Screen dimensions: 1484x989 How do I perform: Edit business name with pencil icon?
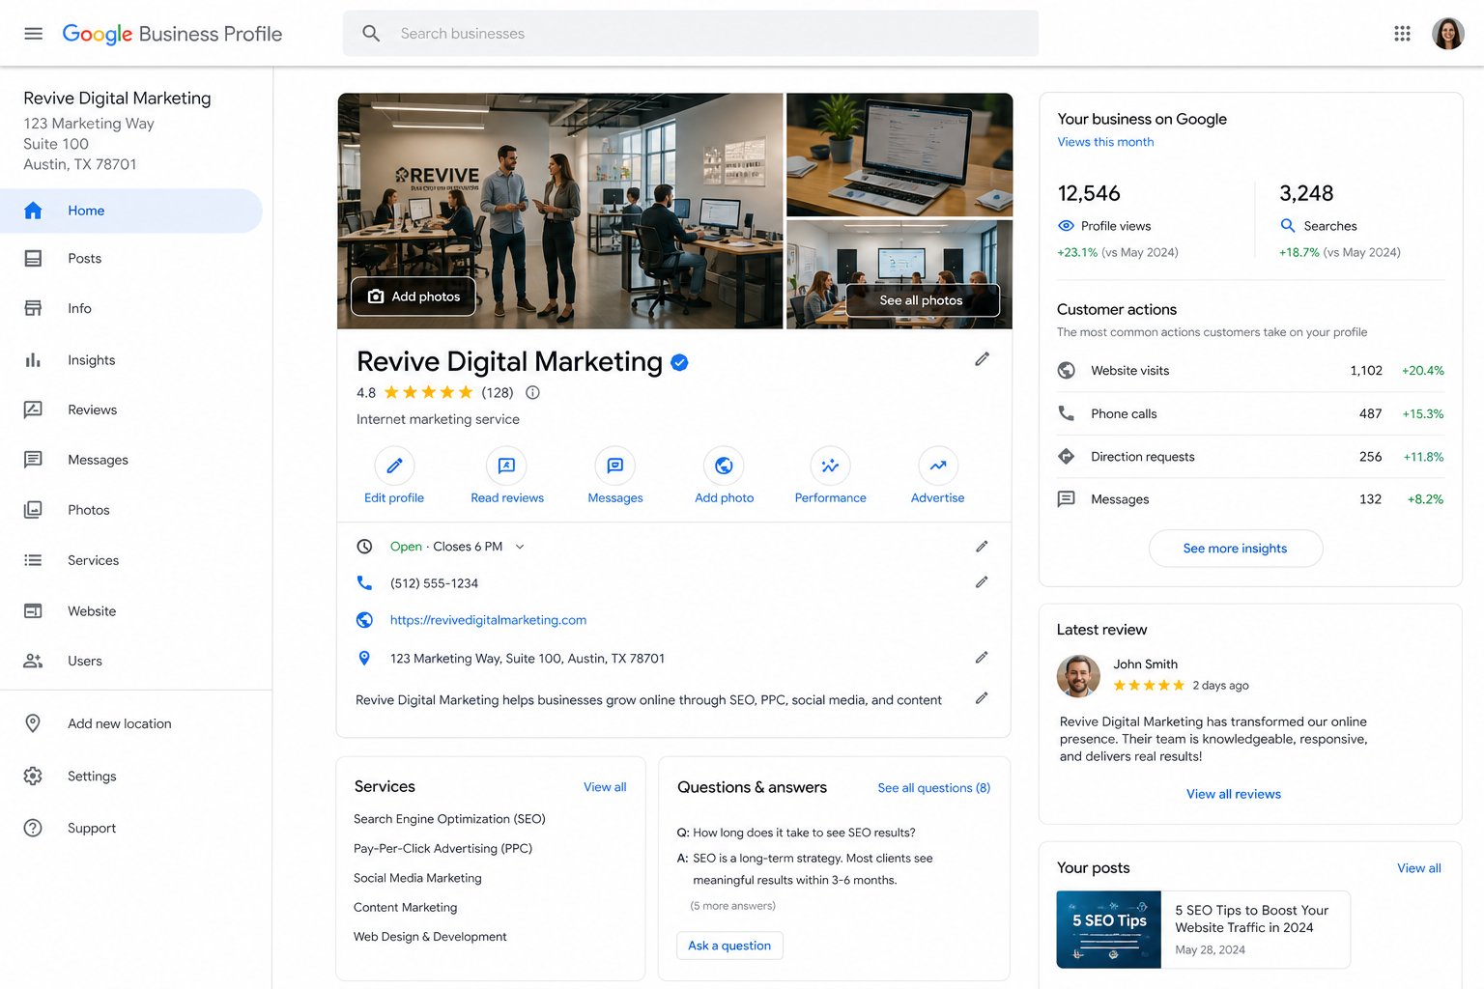[982, 359]
